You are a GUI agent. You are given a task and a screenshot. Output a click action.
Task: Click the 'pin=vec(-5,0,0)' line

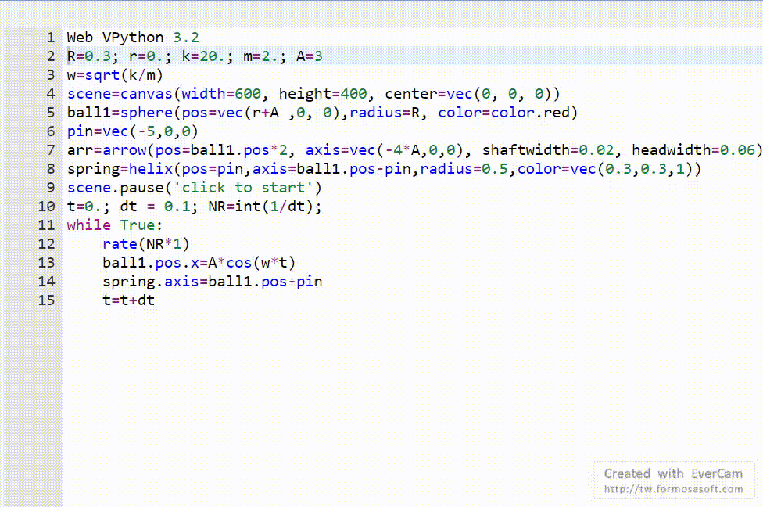(133, 131)
